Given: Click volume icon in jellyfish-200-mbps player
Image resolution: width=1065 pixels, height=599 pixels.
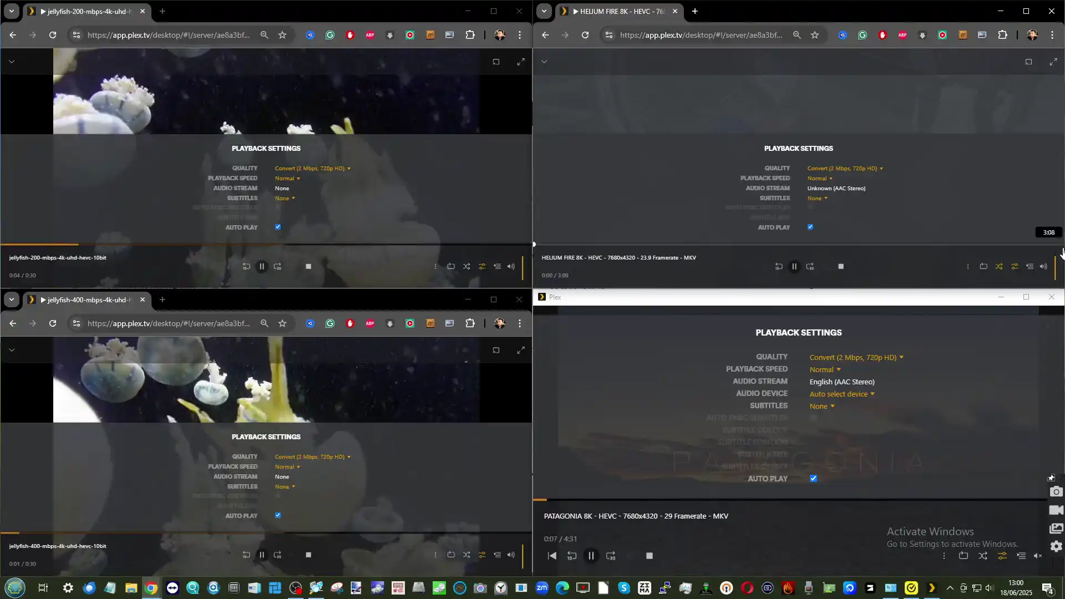Looking at the screenshot, I should [511, 266].
